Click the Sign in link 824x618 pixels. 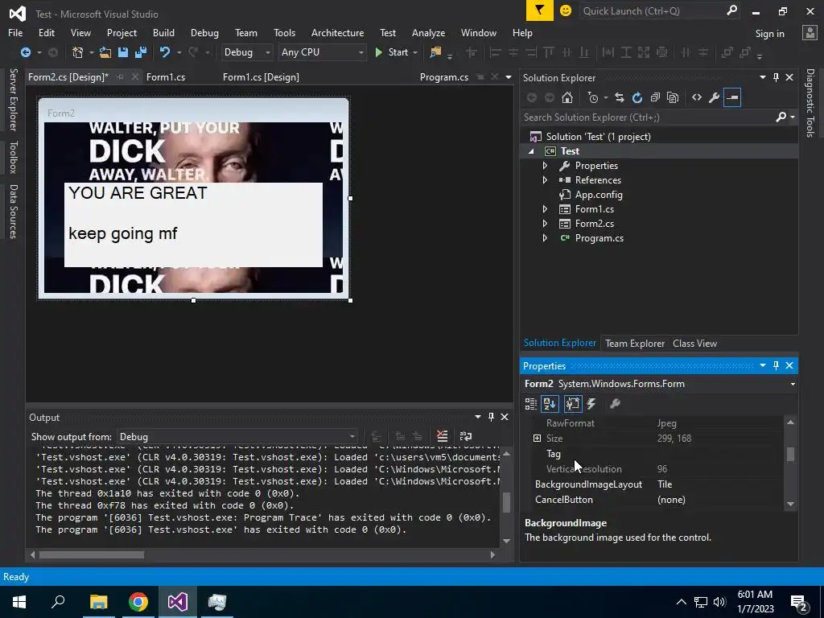click(x=769, y=34)
